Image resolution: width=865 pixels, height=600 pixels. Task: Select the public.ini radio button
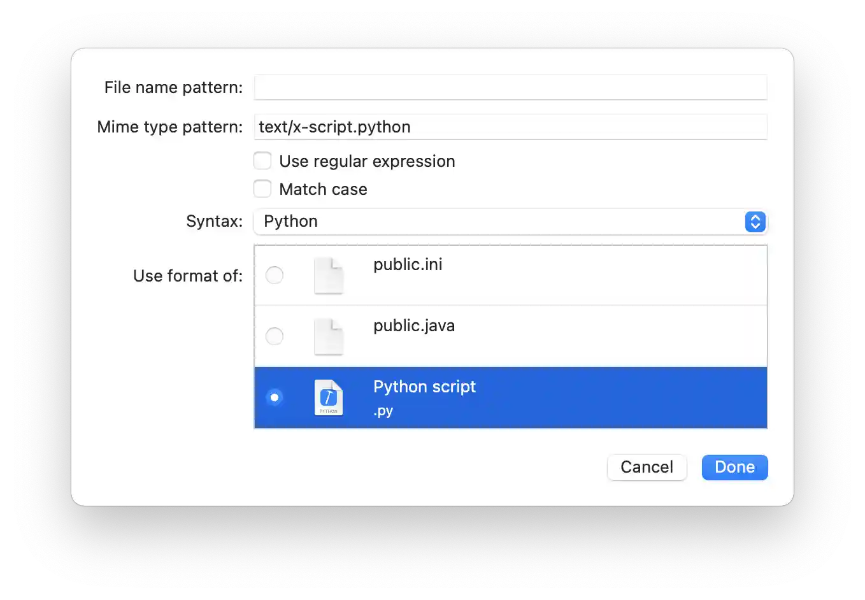point(275,275)
